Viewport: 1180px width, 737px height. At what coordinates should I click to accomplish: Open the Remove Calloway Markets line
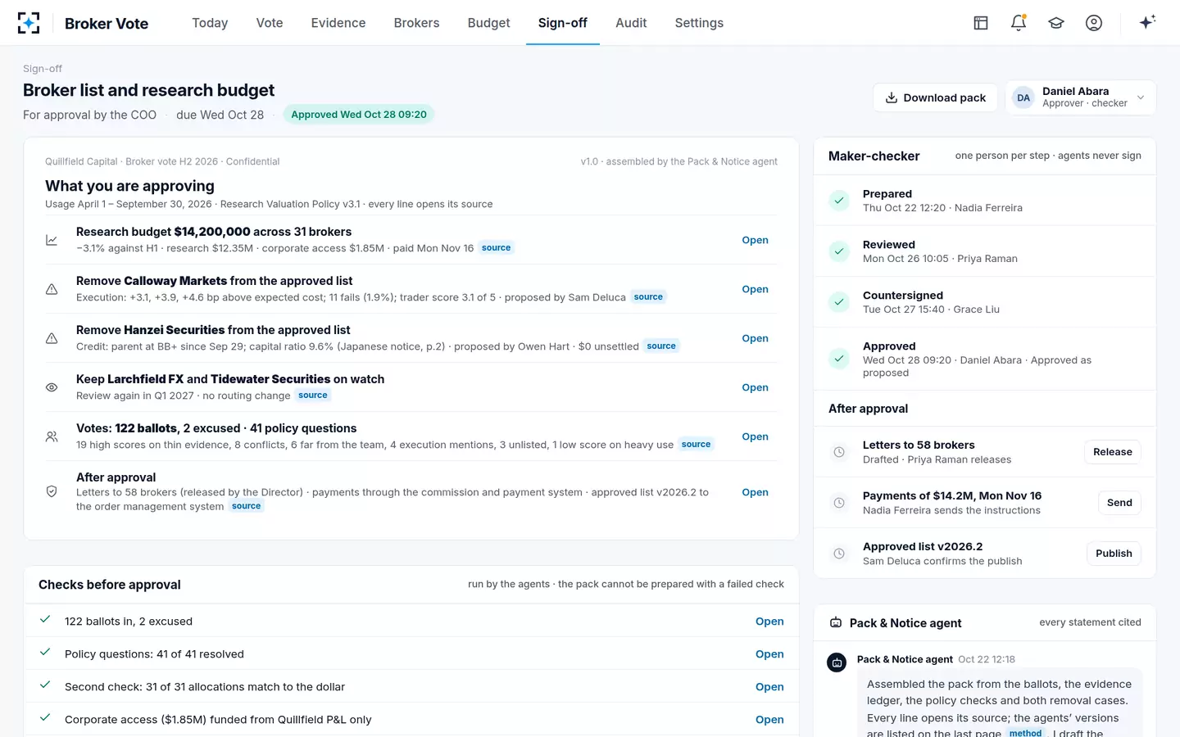755,289
